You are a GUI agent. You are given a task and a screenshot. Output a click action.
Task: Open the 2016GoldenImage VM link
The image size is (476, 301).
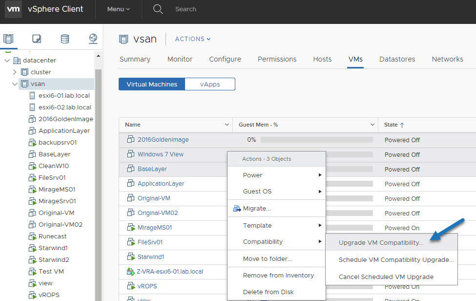163,140
